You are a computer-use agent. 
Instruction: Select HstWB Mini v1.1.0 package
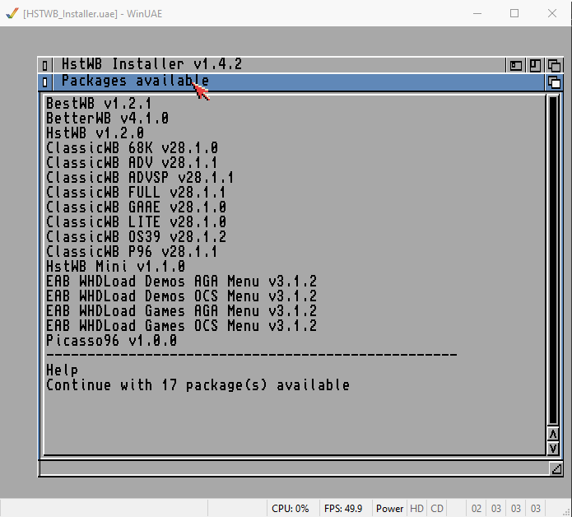pos(116,267)
